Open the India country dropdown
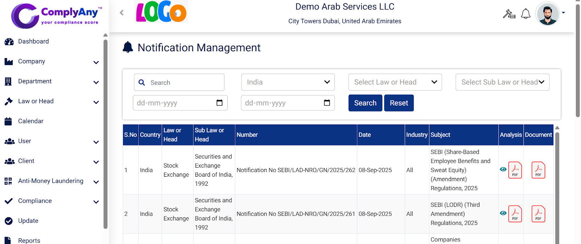The width and height of the screenshot is (581, 244). [288, 82]
